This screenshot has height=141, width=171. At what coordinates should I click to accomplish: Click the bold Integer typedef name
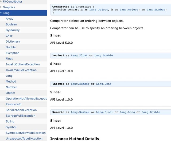[58, 84]
